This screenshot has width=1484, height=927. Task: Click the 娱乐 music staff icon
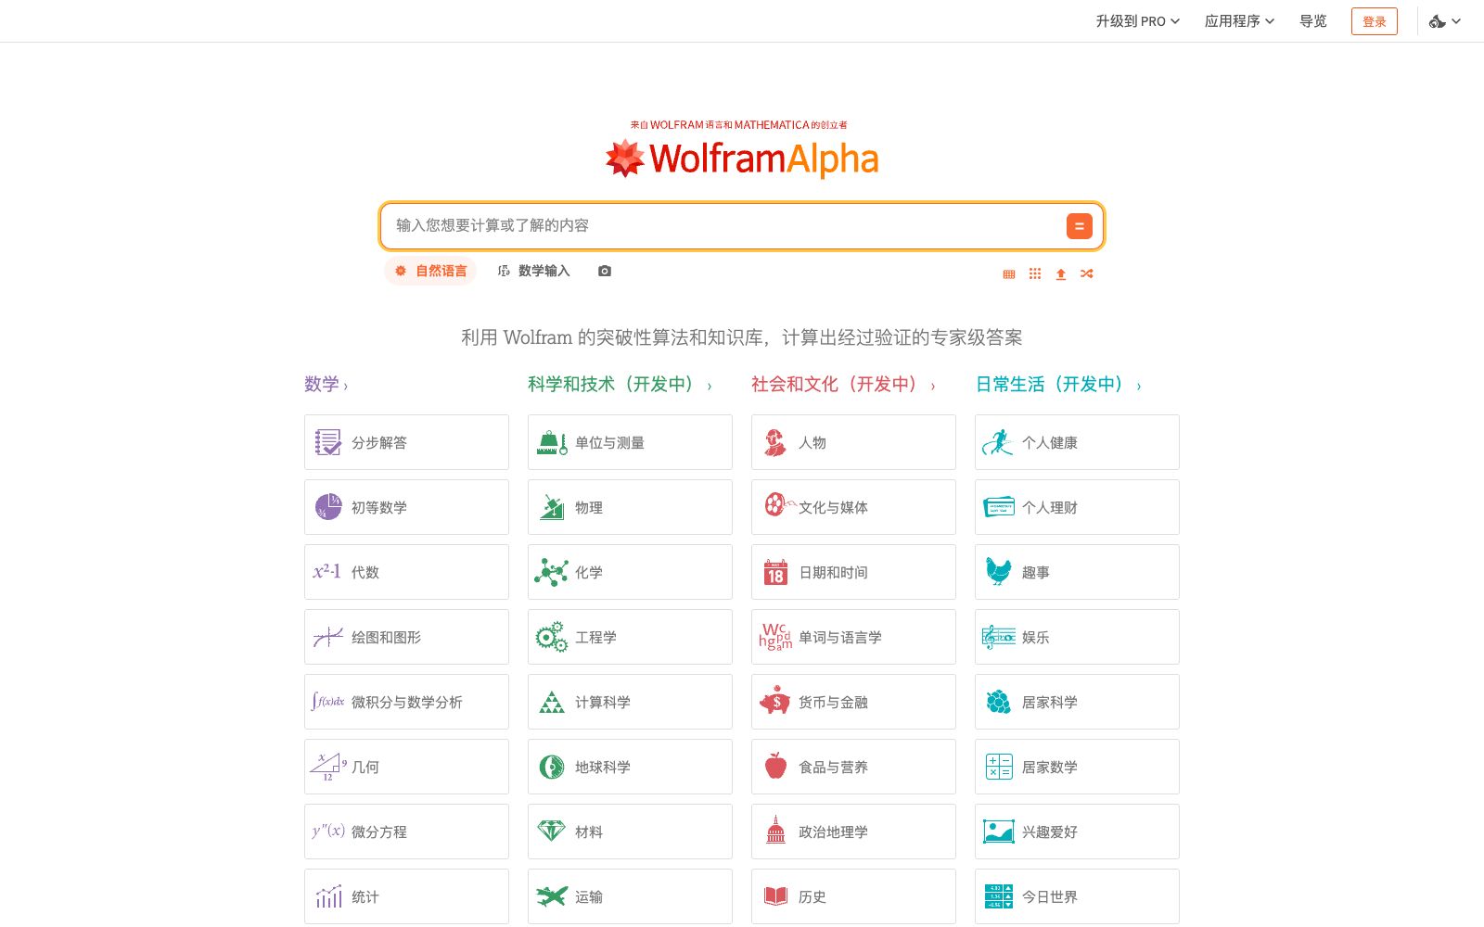pyautogui.click(x=999, y=637)
